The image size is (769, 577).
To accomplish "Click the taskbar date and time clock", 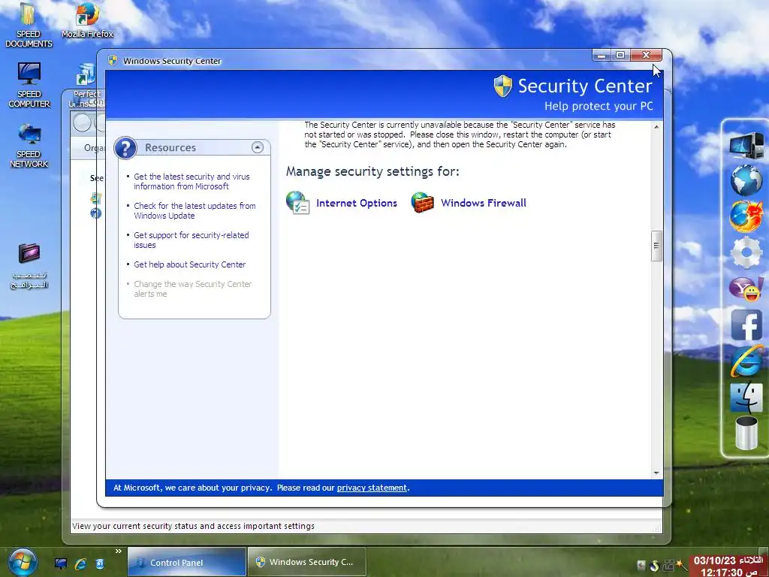I will coord(728,566).
